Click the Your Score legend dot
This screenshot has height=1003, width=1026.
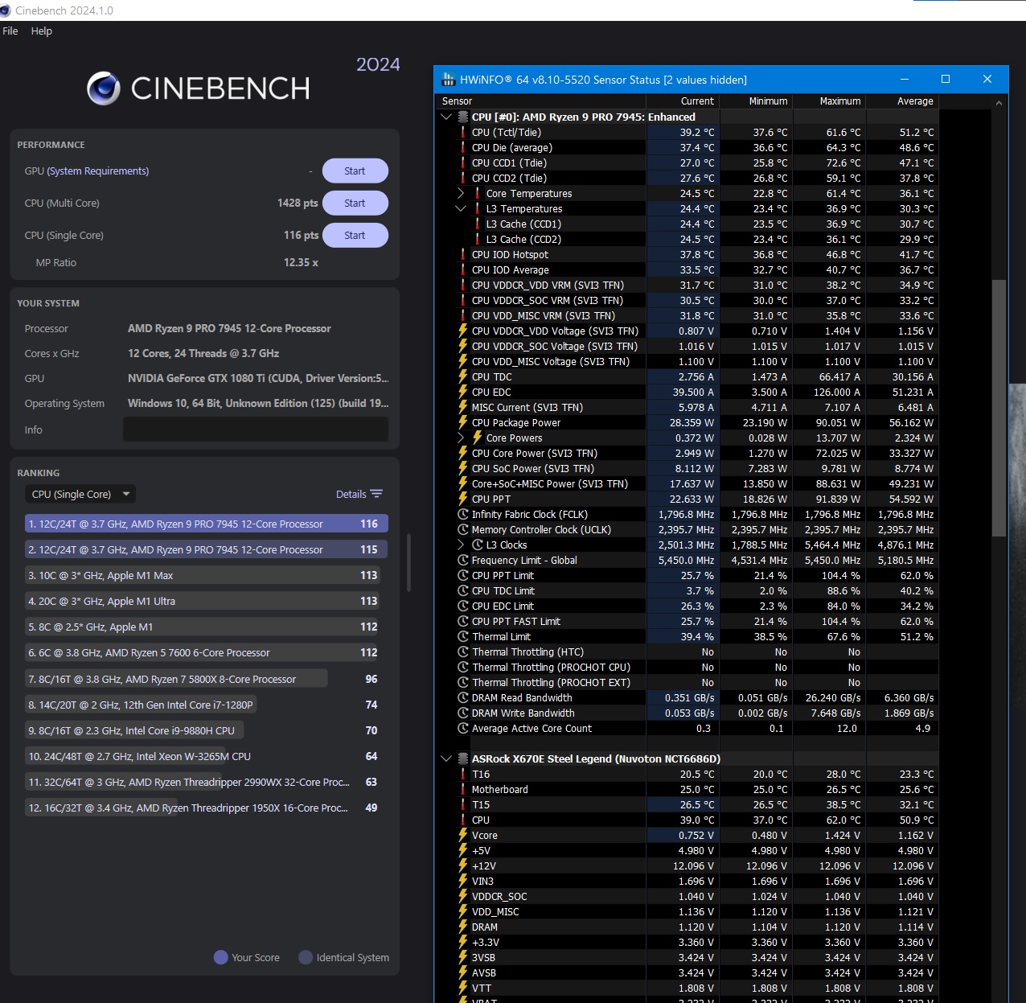point(221,957)
